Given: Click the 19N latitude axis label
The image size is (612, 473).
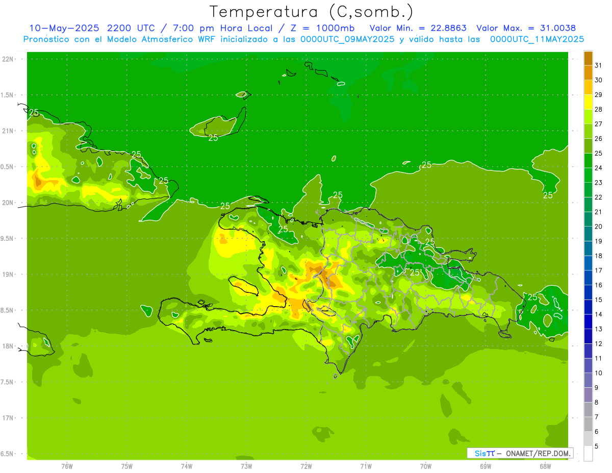Looking at the screenshot, I should tap(8, 275).
